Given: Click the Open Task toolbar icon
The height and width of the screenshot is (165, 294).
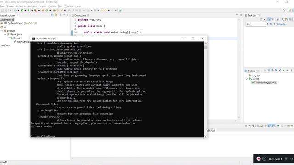Looking at the screenshot, I should coord(58,11).
